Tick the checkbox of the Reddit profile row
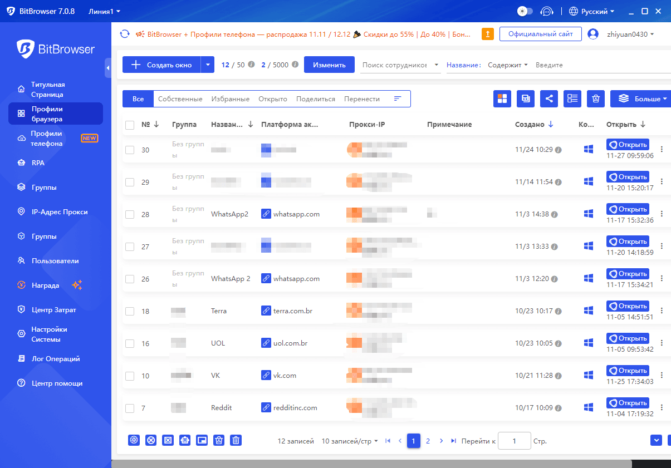 coord(129,408)
